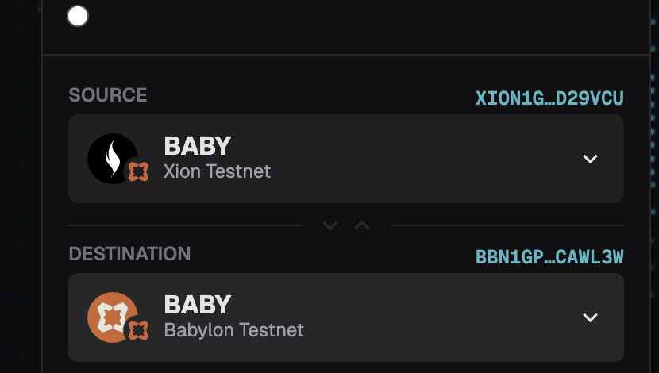Click the BABY text in the source card
The image size is (659, 373).
point(198,146)
